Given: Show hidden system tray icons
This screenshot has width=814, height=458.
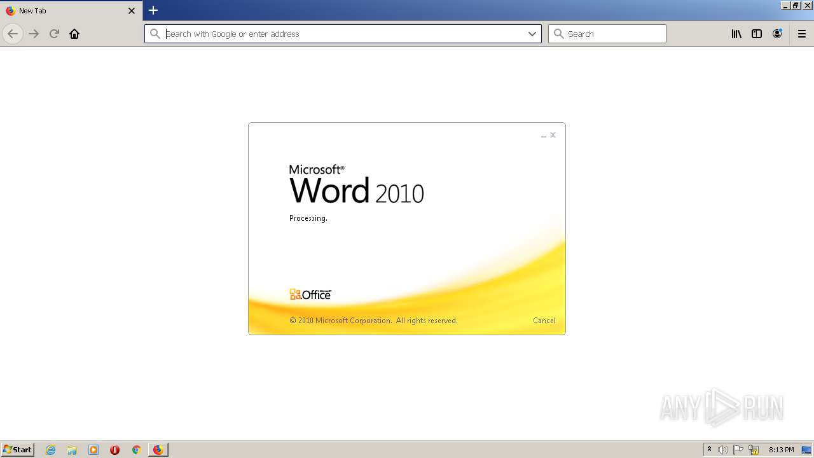Looking at the screenshot, I should click(x=709, y=450).
